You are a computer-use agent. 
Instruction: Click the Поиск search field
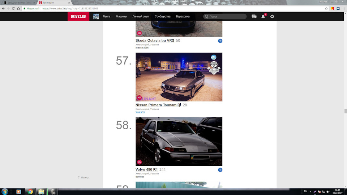pos(225,17)
